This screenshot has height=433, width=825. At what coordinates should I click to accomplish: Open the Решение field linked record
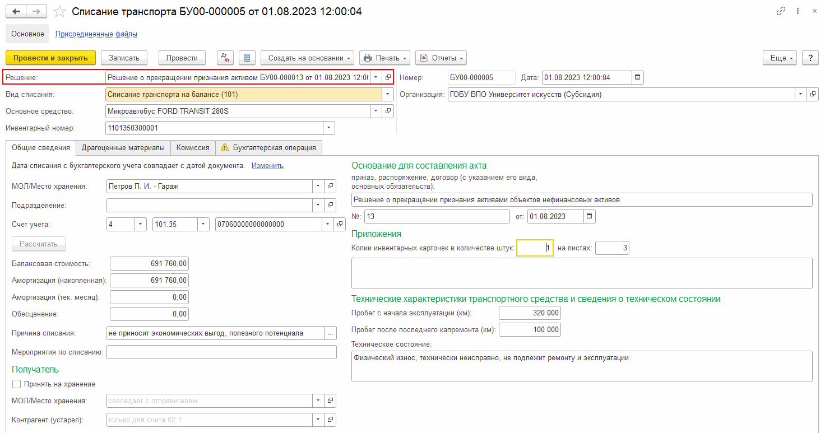tap(388, 77)
